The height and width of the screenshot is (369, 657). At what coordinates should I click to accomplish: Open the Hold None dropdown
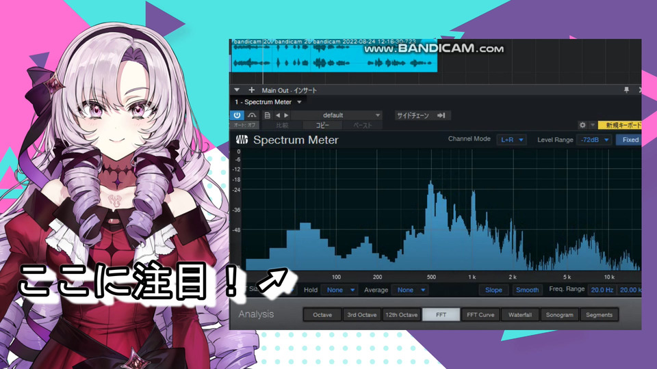[x=339, y=290]
